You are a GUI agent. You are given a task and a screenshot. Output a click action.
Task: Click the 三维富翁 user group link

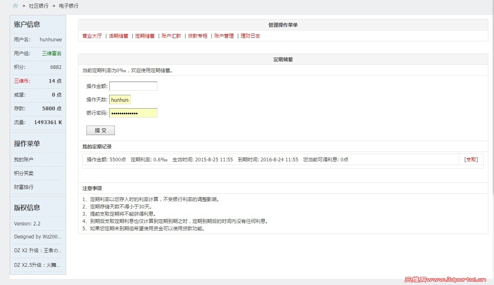tap(52, 53)
